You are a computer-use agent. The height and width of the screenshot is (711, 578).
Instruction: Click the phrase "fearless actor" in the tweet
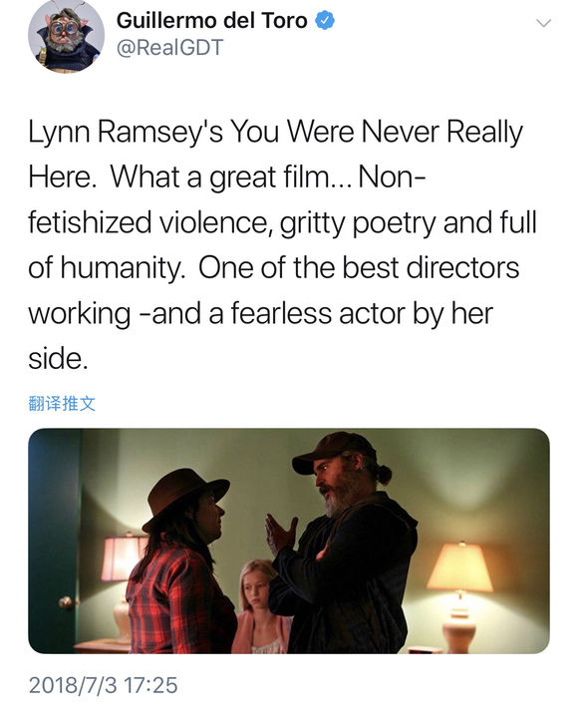pyautogui.click(x=319, y=313)
